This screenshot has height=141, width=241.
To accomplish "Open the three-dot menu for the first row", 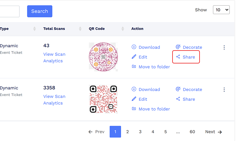I will coord(224,48).
